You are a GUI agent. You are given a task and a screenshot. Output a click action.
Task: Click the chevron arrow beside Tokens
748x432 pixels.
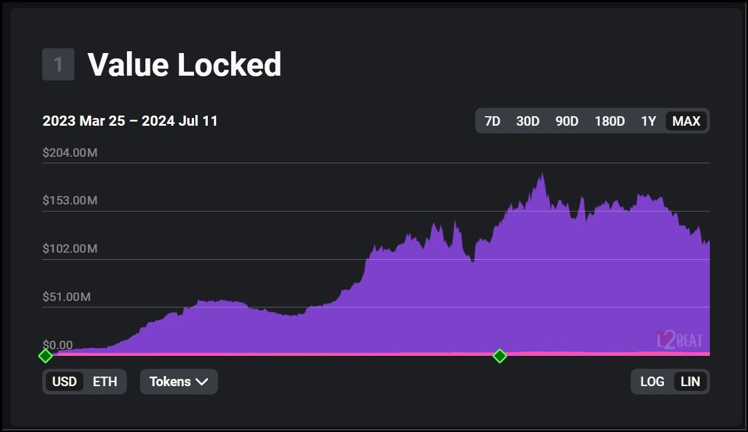coord(202,382)
